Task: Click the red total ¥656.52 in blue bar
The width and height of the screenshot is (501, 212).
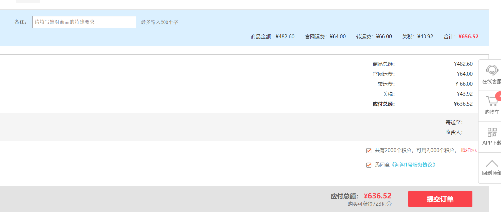Action: 469,37
